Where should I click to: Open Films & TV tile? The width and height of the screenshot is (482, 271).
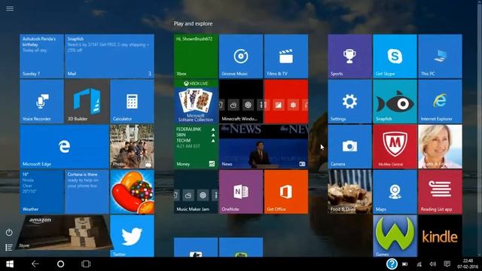[286, 56]
